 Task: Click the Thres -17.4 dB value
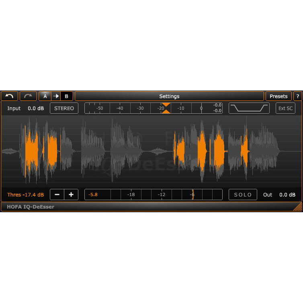[25, 194]
